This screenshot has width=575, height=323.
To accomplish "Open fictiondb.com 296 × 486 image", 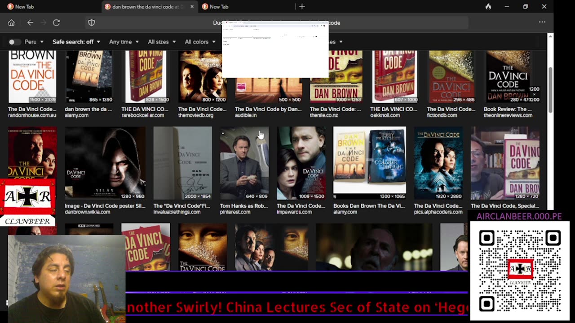I will pyautogui.click(x=451, y=77).
